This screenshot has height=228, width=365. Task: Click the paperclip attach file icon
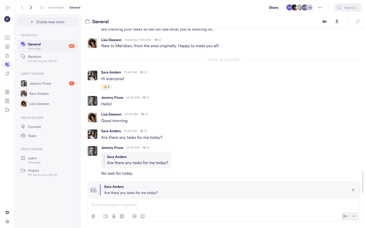point(93,216)
